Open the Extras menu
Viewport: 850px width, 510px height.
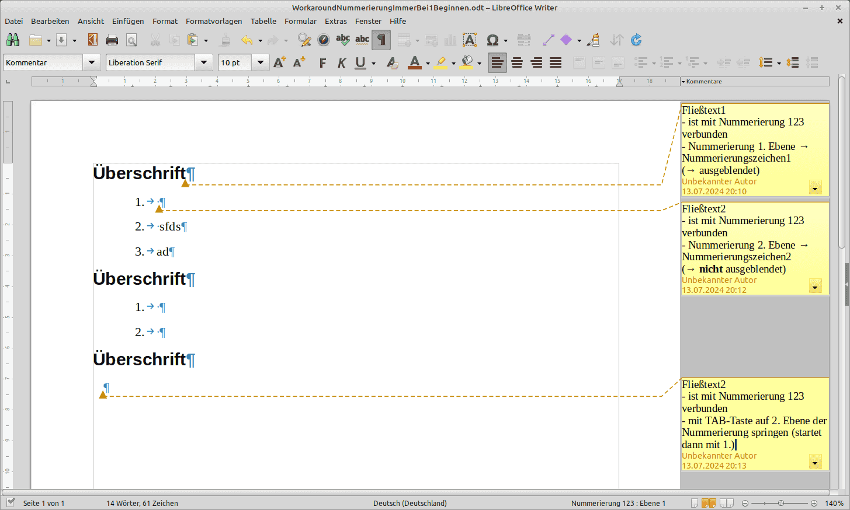coord(336,21)
